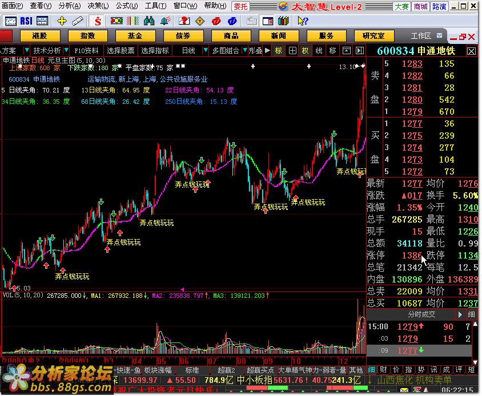Click the first chart window toolbar icon
Screen dimensions: 482x396
tap(10, 21)
